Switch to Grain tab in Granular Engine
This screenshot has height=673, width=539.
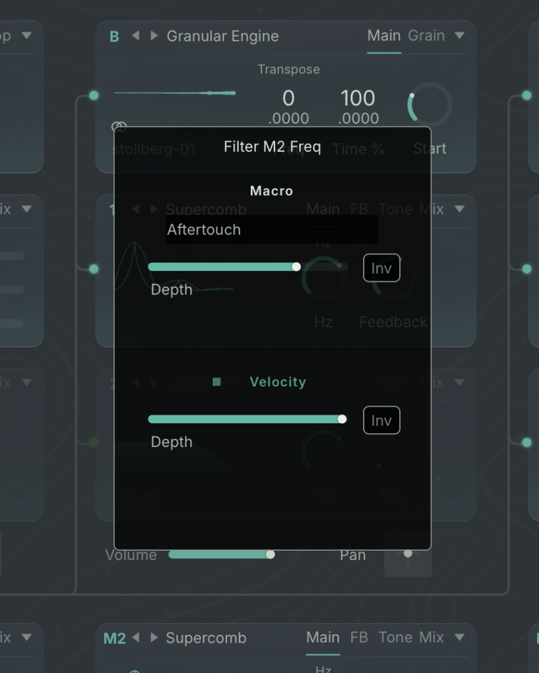point(426,35)
